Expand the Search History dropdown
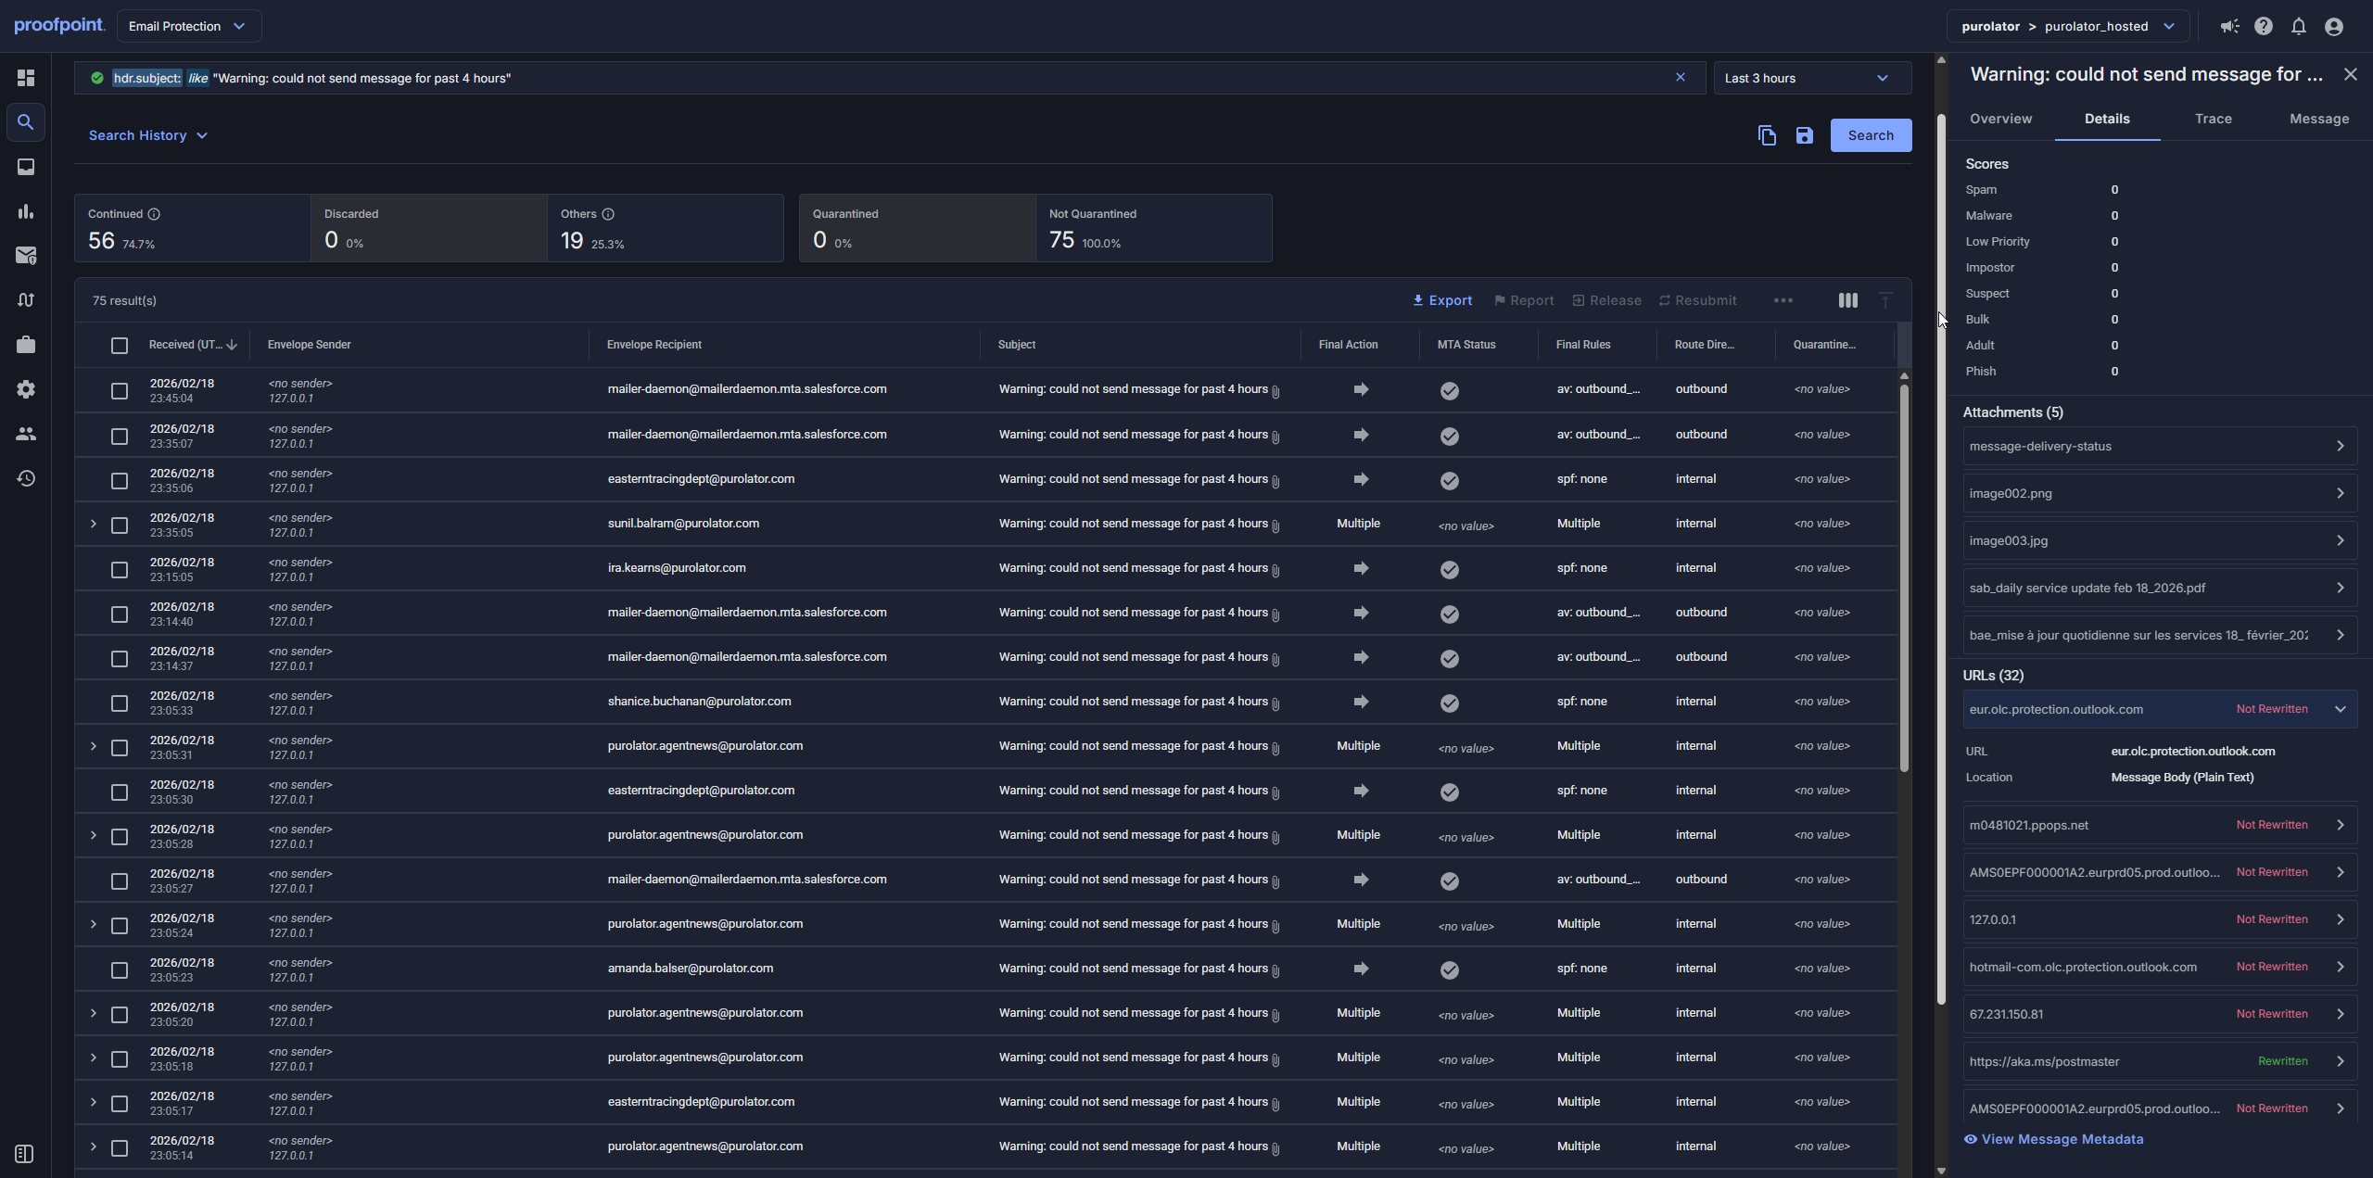Viewport: 2373px width, 1178px height. point(147,135)
